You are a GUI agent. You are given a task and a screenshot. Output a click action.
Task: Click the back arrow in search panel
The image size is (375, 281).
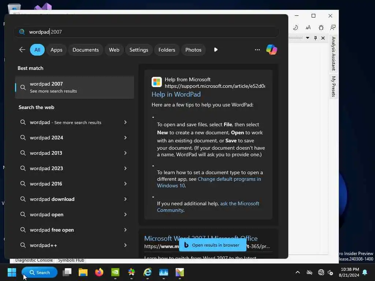pos(22,50)
